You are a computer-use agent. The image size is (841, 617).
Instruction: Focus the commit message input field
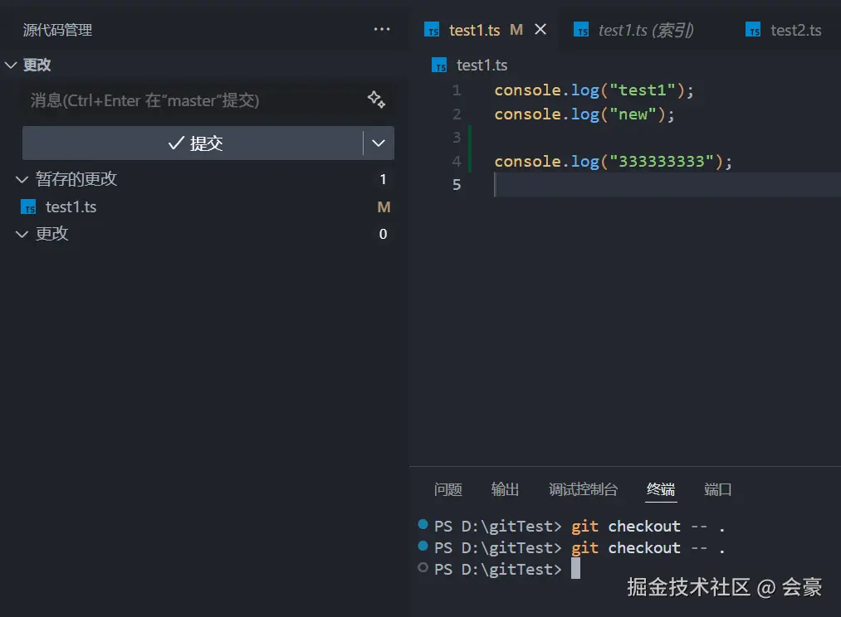point(191,100)
